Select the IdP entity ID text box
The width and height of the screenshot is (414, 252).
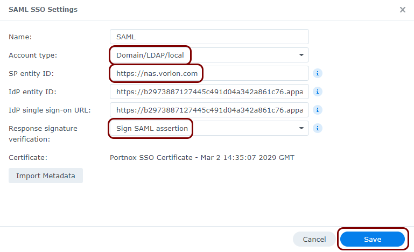(x=209, y=92)
